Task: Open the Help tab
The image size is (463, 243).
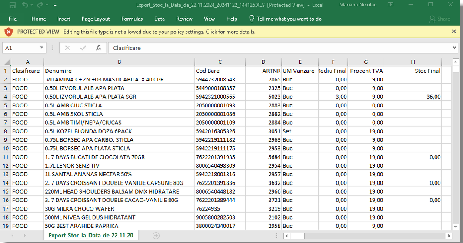Action: click(232, 19)
